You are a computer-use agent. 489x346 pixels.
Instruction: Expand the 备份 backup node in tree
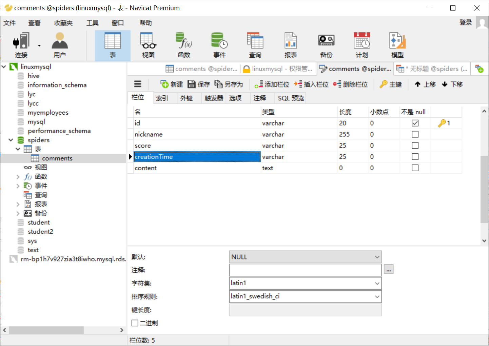click(x=18, y=213)
